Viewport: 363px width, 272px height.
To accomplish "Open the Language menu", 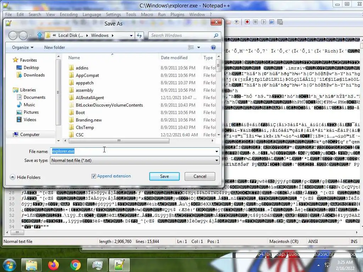I will tap(92, 14).
